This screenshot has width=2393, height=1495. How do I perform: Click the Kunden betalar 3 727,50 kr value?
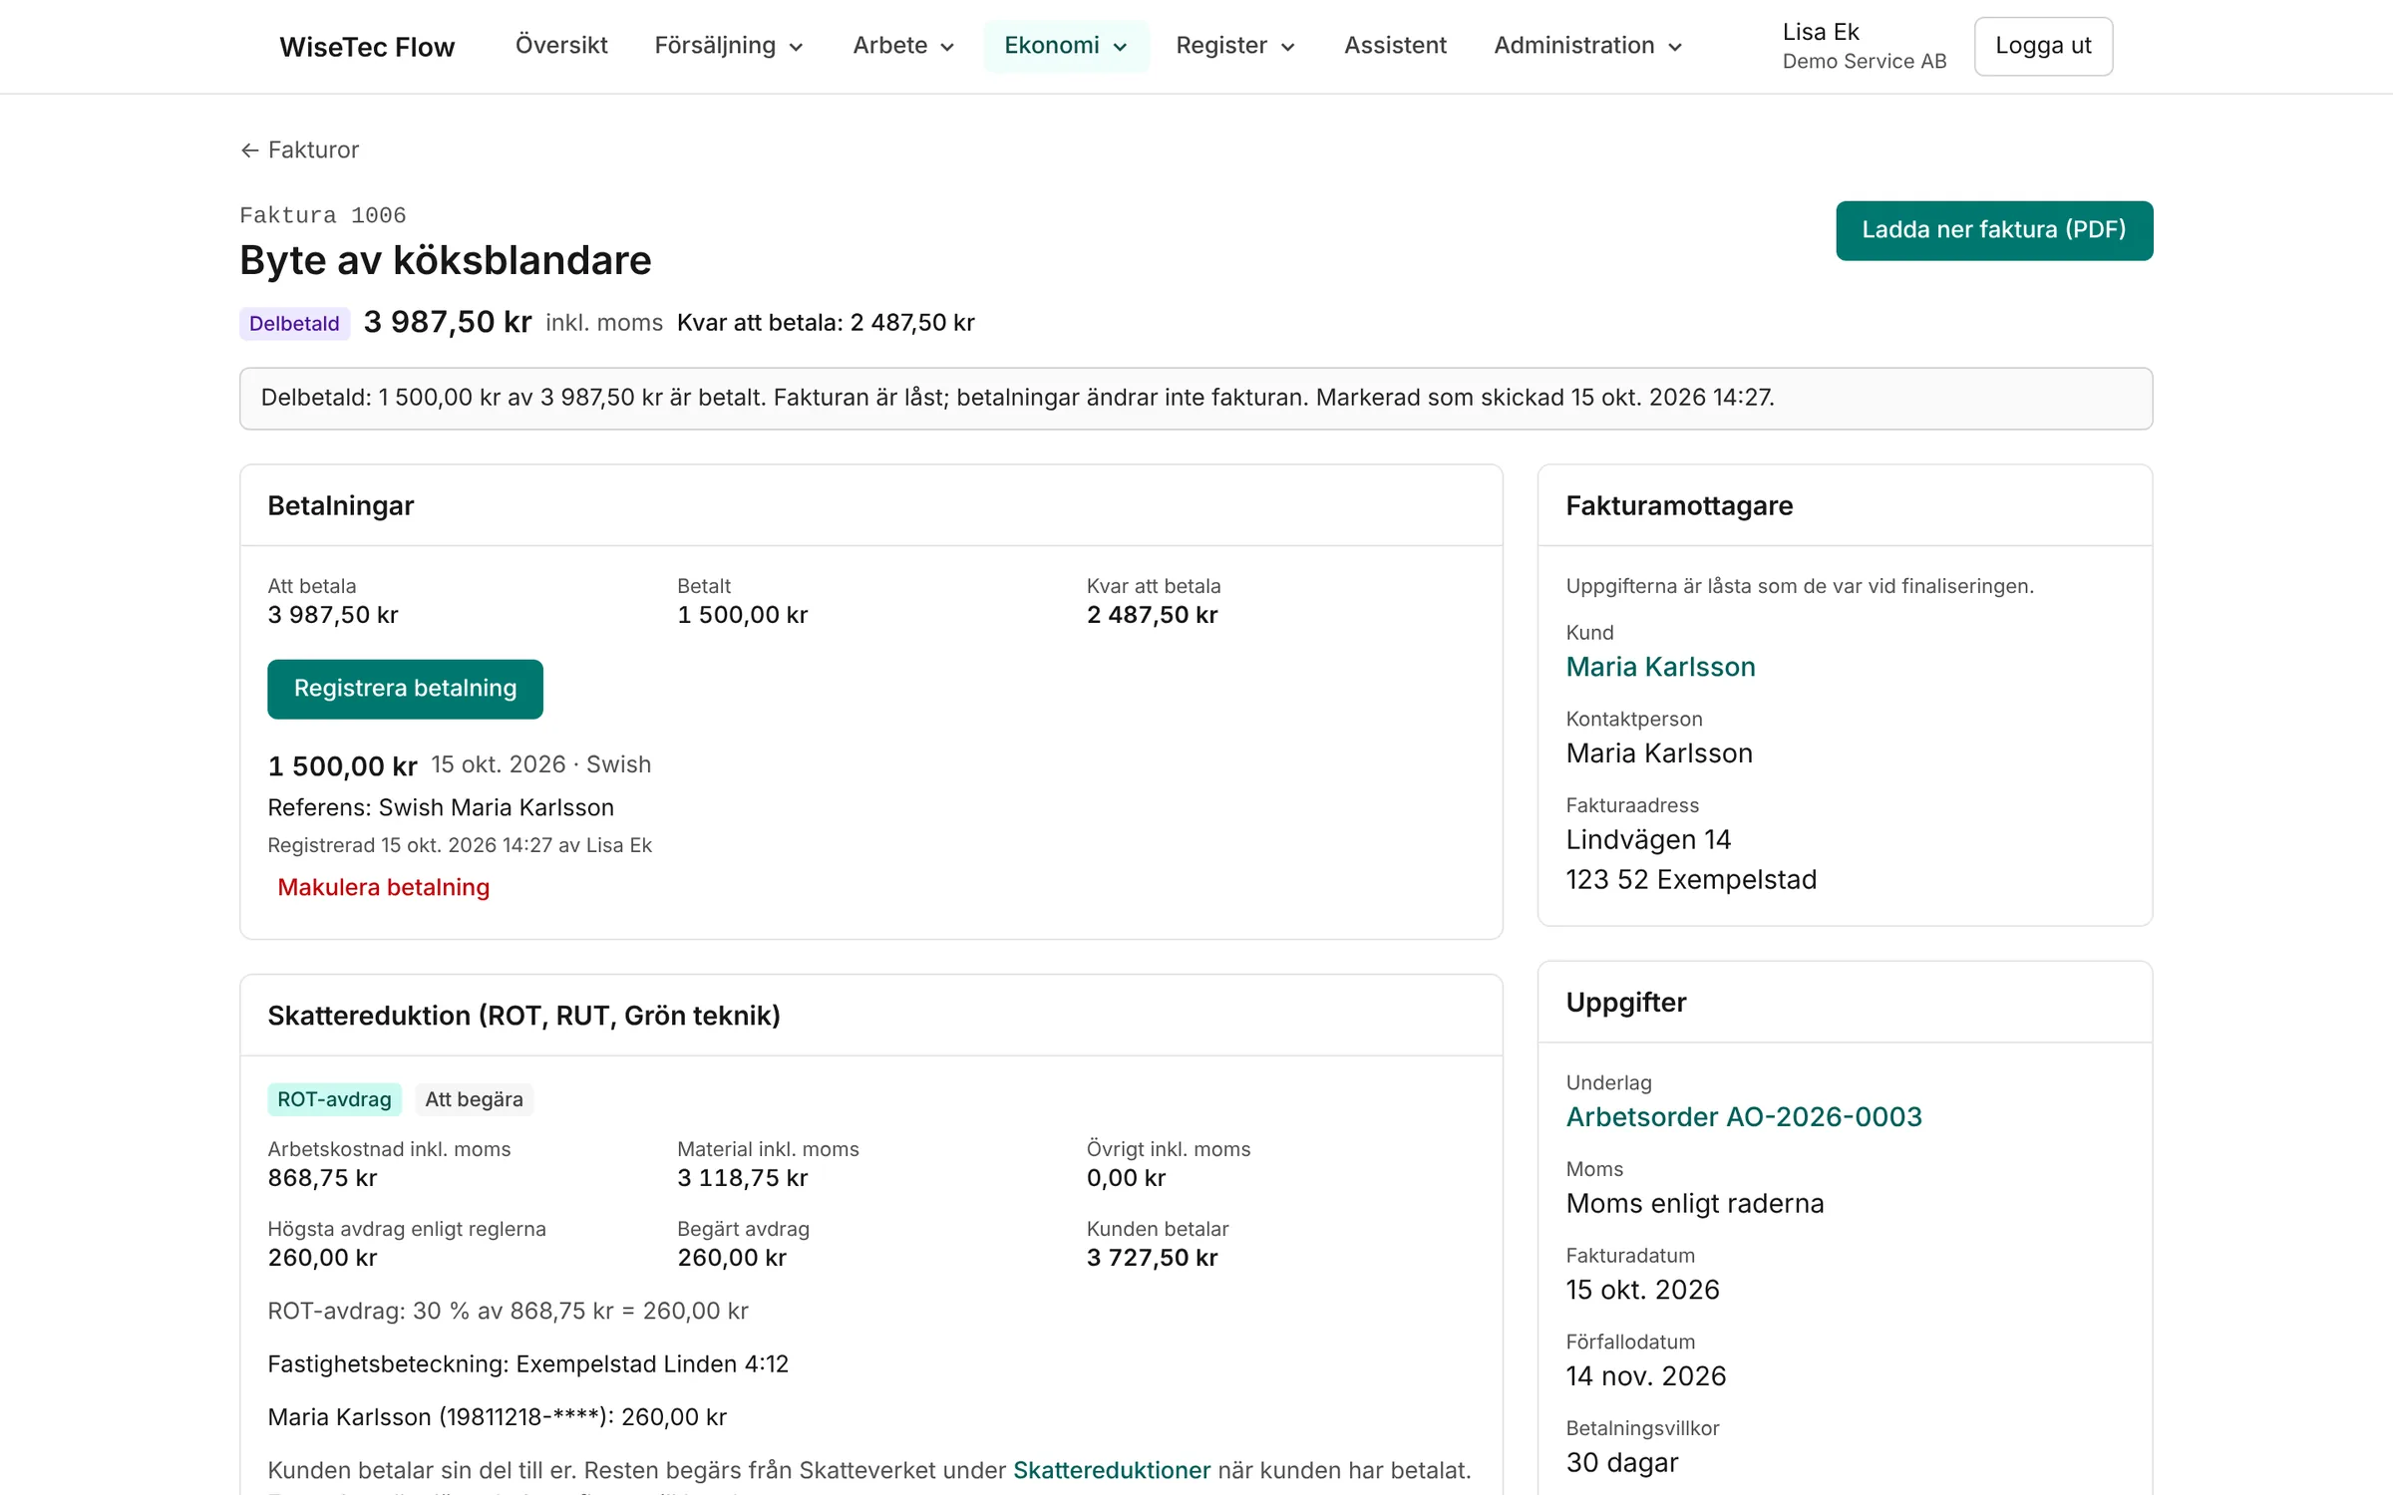1152,1258
